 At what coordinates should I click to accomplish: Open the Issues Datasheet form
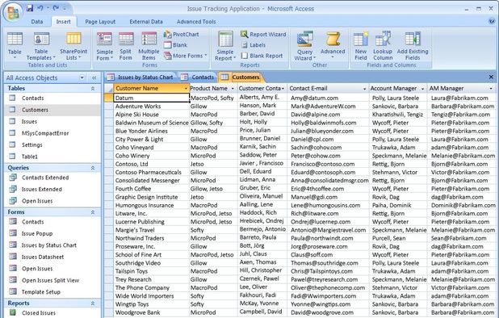(43, 257)
